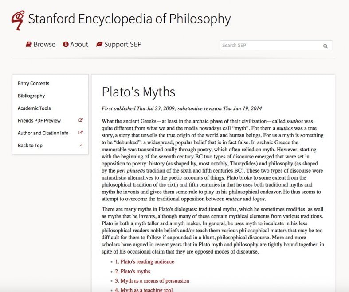The height and width of the screenshot is (292, 349).
Task: Click the search magnifier icon
Action: 325,46
